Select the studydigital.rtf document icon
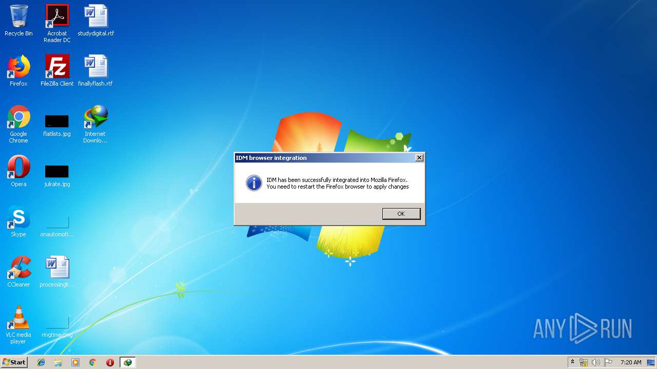657x369 pixels. [95, 20]
